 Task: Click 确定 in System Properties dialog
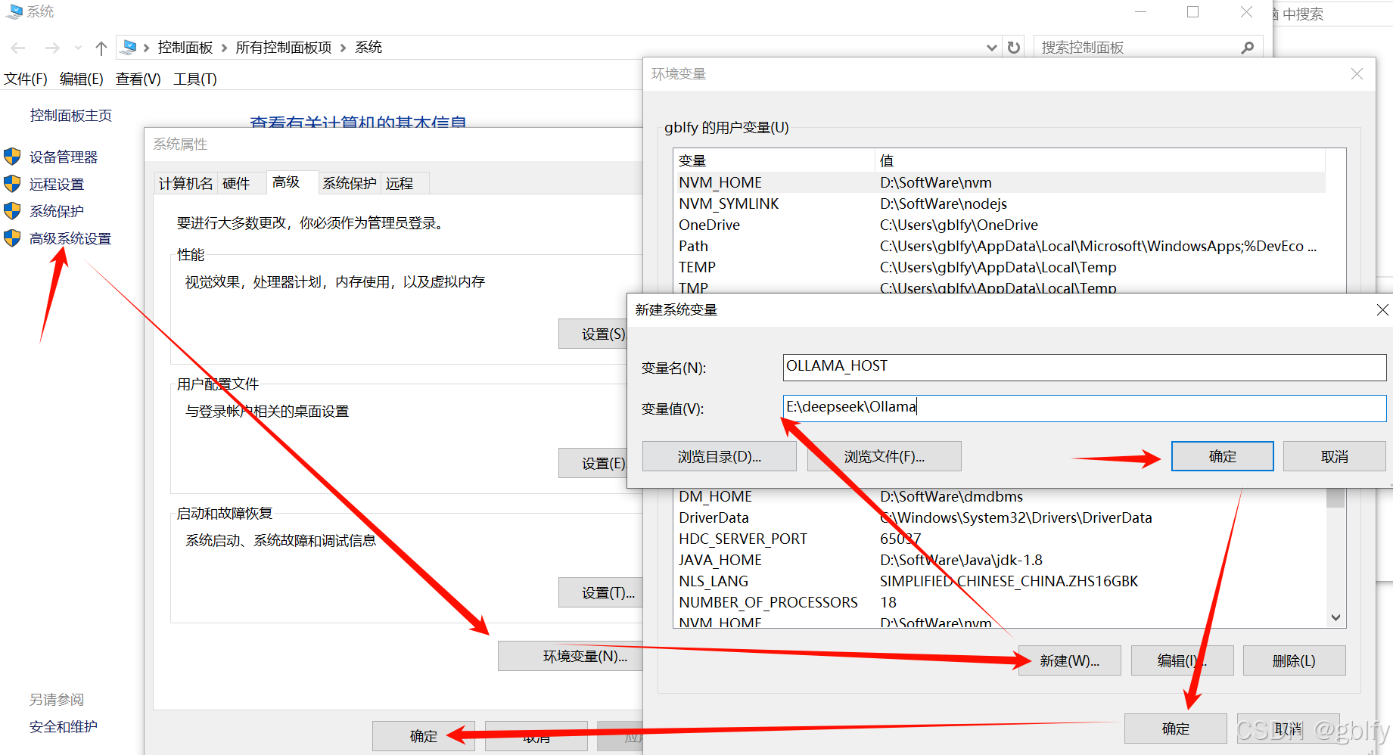(424, 735)
